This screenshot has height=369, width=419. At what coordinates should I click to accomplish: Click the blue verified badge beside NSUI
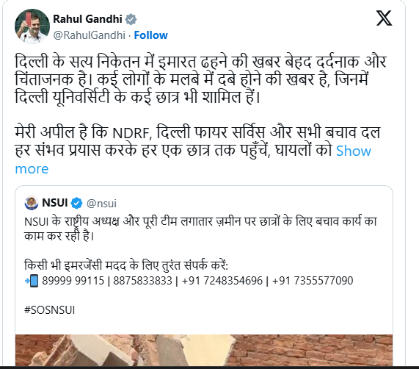[x=76, y=203]
